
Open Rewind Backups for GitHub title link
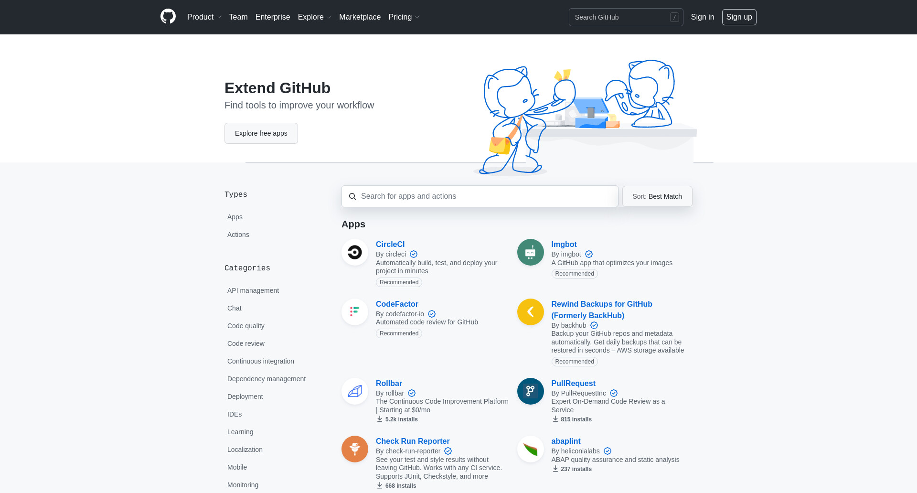pyautogui.click(x=602, y=310)
